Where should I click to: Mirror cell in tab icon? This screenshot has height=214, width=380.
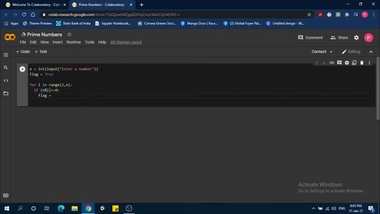354,63
